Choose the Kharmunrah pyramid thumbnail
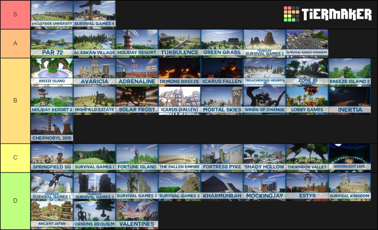 222,187
